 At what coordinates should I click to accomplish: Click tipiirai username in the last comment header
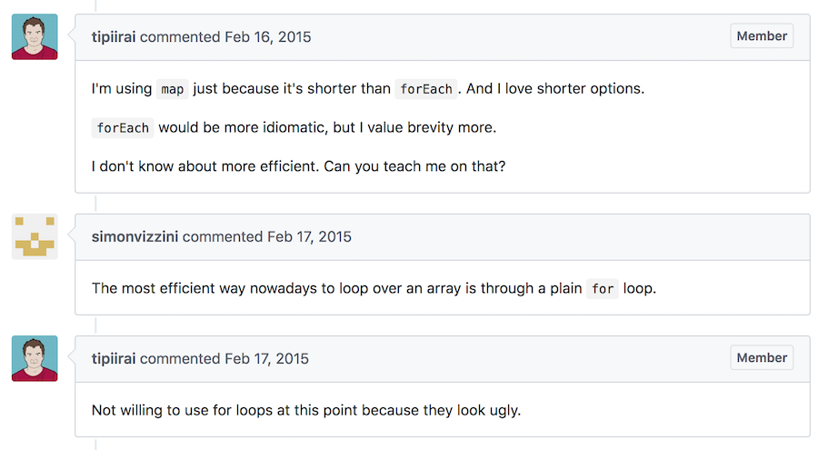click(114, 359)
